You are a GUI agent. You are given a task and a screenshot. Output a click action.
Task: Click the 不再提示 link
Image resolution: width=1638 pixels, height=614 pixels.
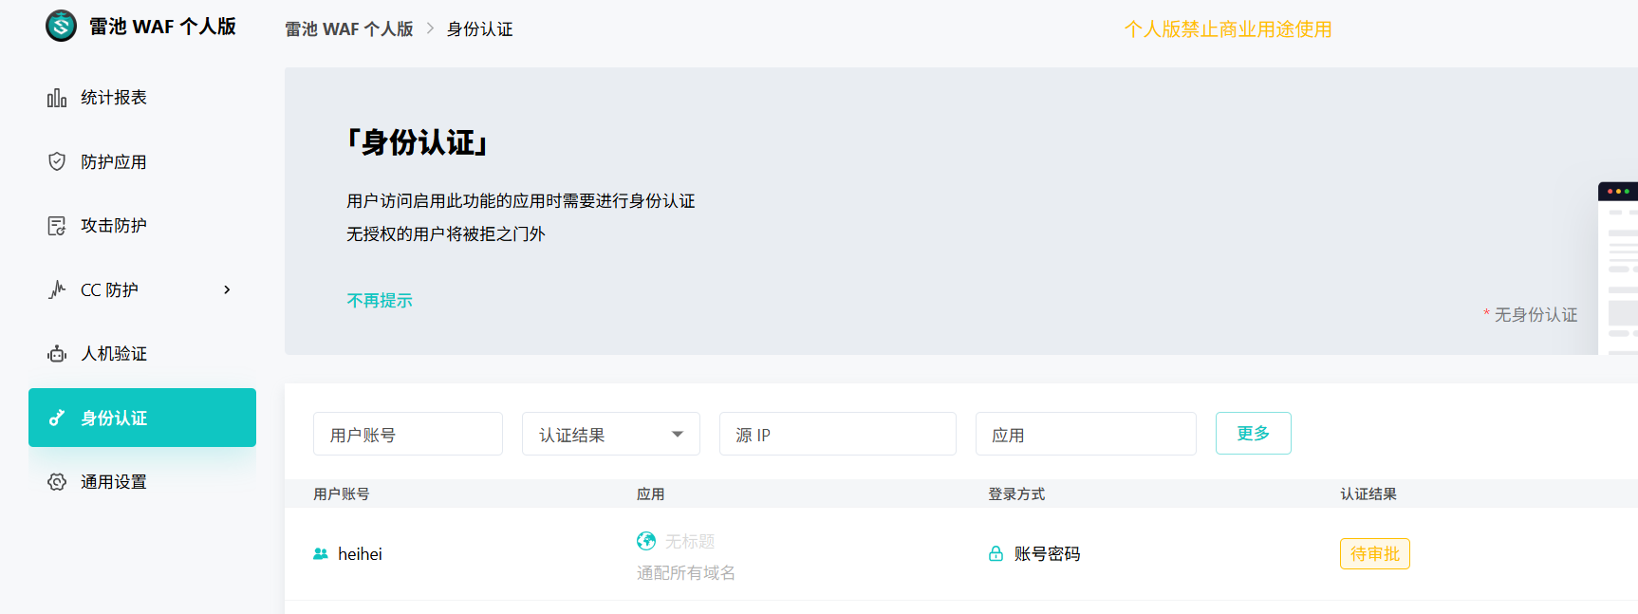380,301
